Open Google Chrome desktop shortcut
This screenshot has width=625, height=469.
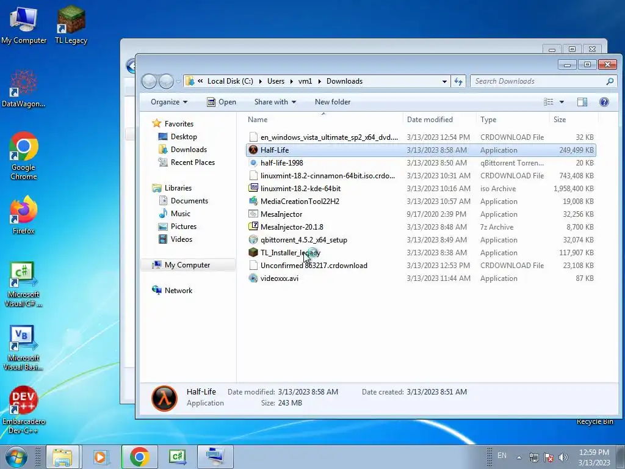24,156
